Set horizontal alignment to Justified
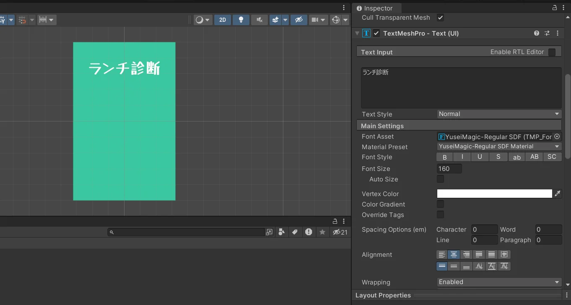 tap(479, 254)
